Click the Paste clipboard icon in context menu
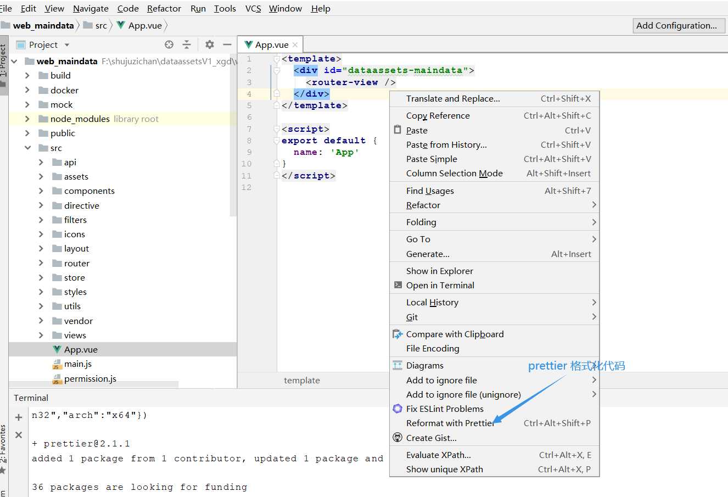728x497 pixels. tap(397, 130)
